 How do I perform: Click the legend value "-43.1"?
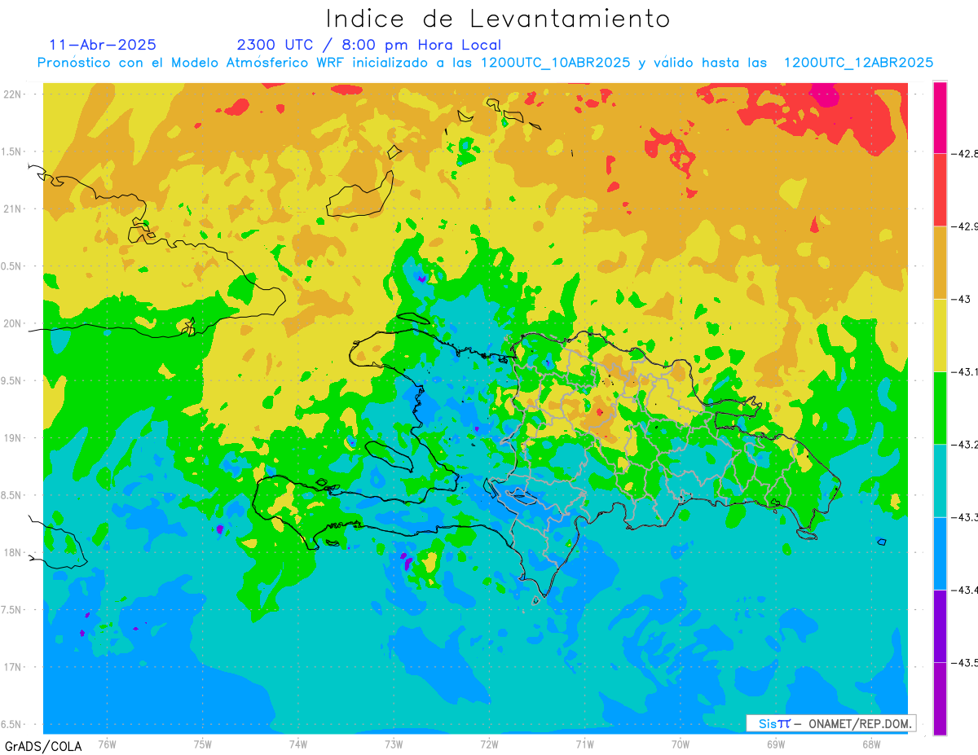966,371
